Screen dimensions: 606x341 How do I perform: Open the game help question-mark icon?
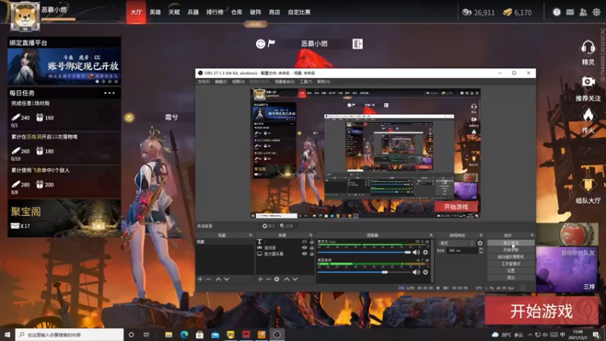pos(557,12)
